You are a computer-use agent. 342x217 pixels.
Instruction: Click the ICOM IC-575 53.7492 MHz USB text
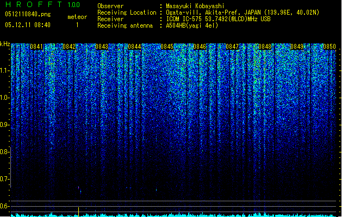pyautogui.click(x=218, y=19)
